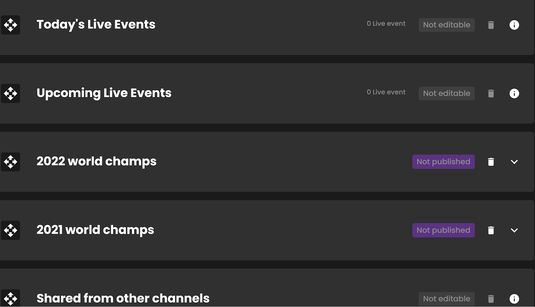Click the drag handle for Upcoming Live Events
535x307 pixels.
coord(10,94)
